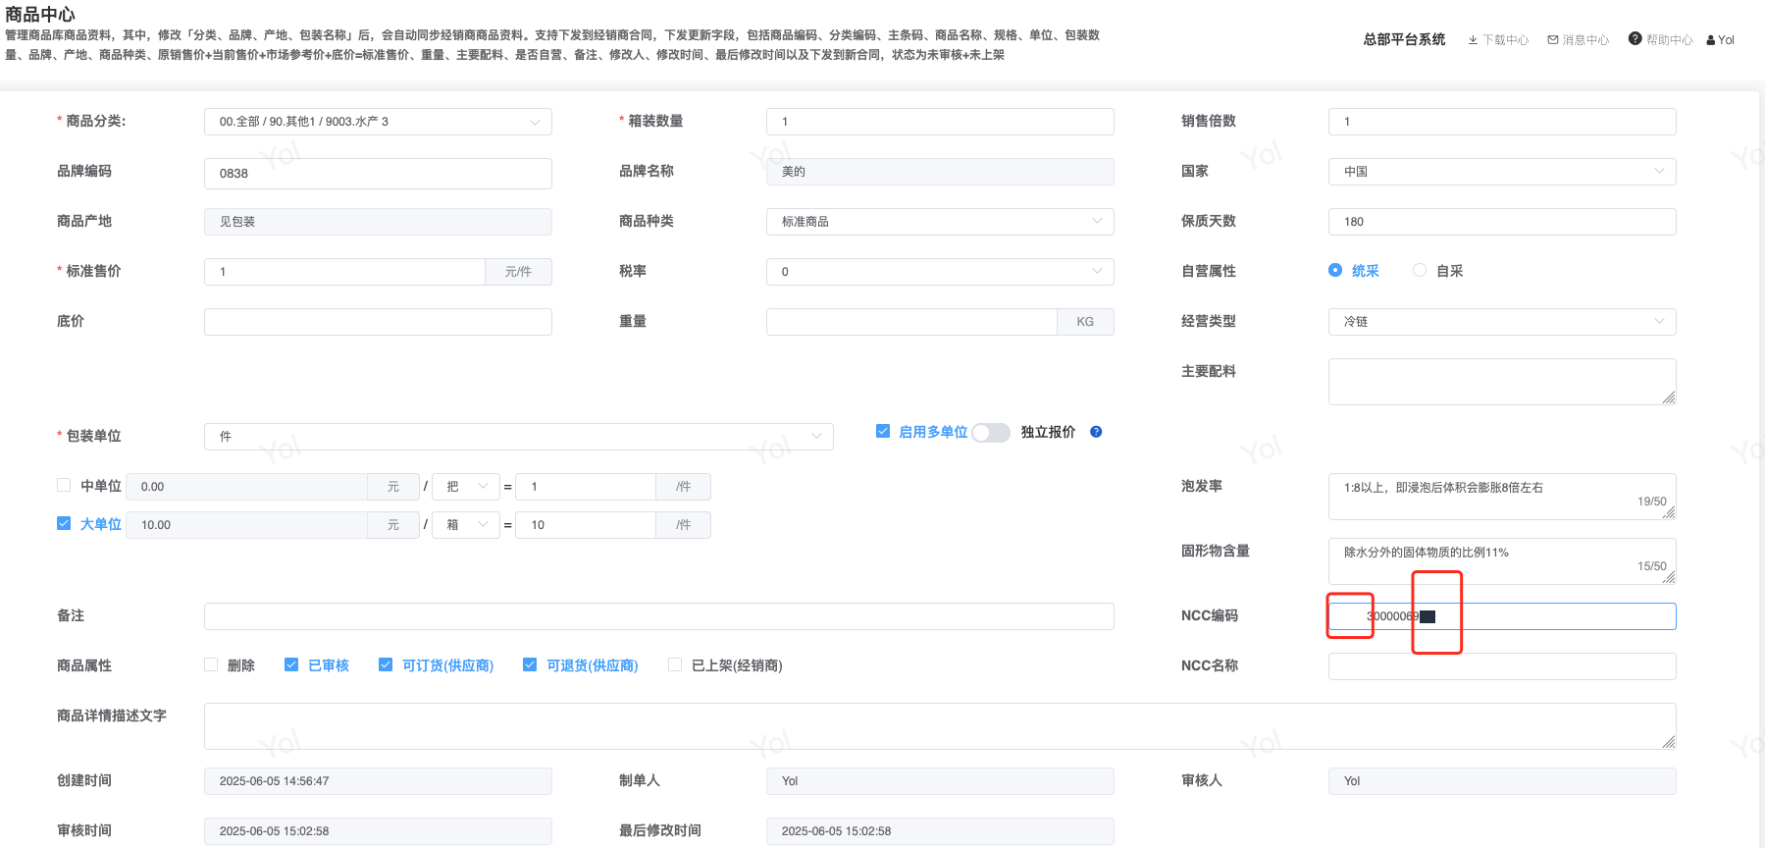Image resolution: width=1765 pixels, height=848 pixels.
Task: Enable the 中单位 checkbox
Action: pyautogui.click(x=64, y=485)
